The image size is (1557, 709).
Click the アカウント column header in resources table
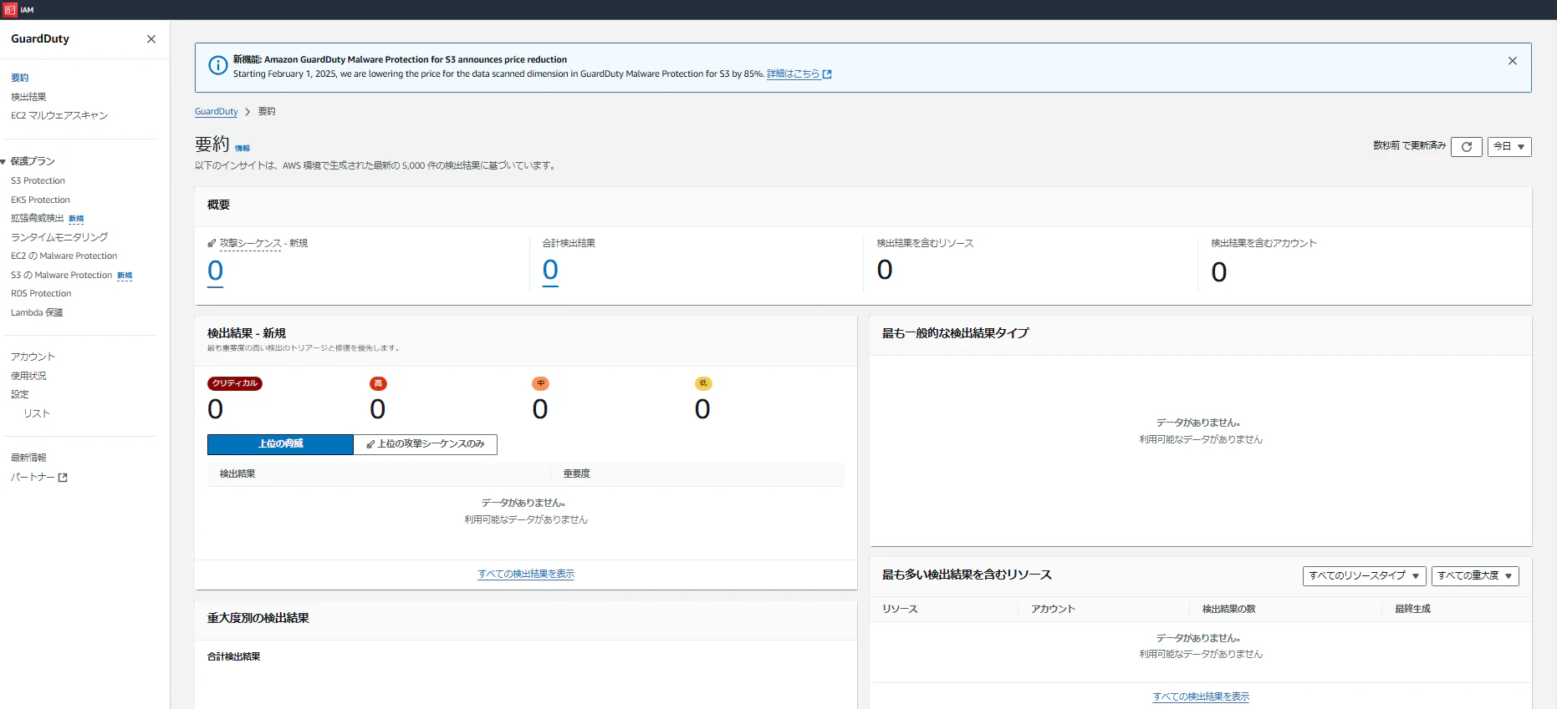tap(1053, 609)
